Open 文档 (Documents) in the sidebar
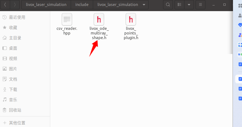242x127 pixels. 25,79
